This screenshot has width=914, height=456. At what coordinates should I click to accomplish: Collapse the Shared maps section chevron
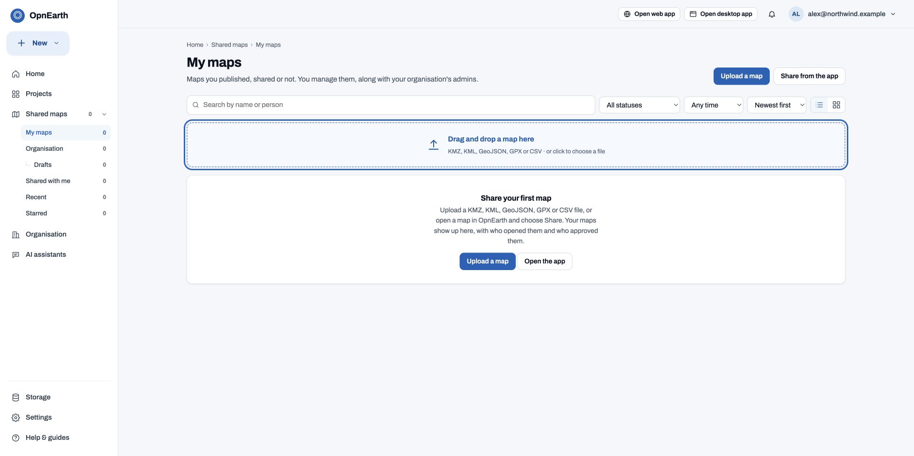point(104,114)
